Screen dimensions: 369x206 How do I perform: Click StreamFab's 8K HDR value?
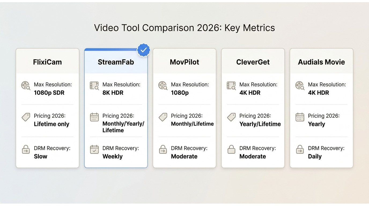click(113, 93)
